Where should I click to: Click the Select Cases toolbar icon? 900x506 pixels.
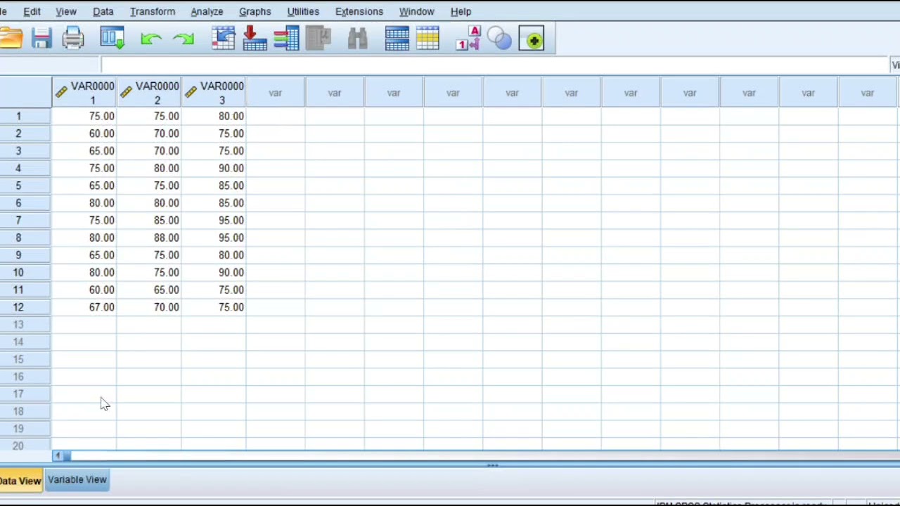[x=427, y=39]
